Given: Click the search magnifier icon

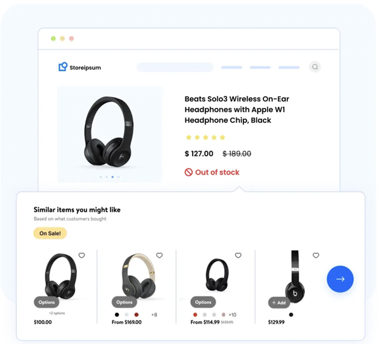Looking at the screenshot, I should point(315,67).
